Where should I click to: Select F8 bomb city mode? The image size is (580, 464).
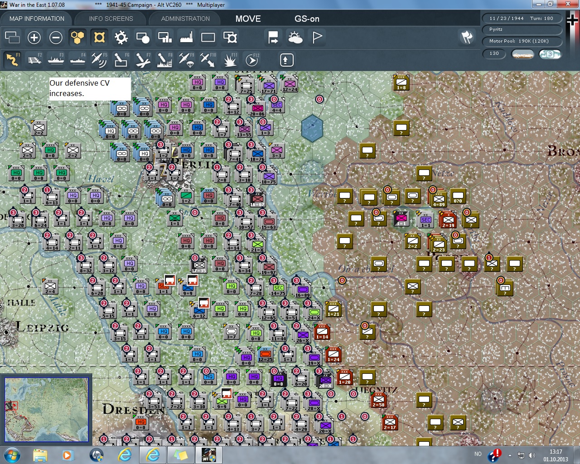point(164,60)
